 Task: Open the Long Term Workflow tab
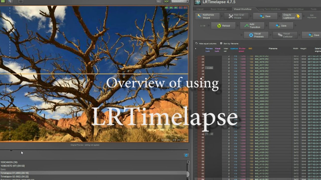(270, 9)
